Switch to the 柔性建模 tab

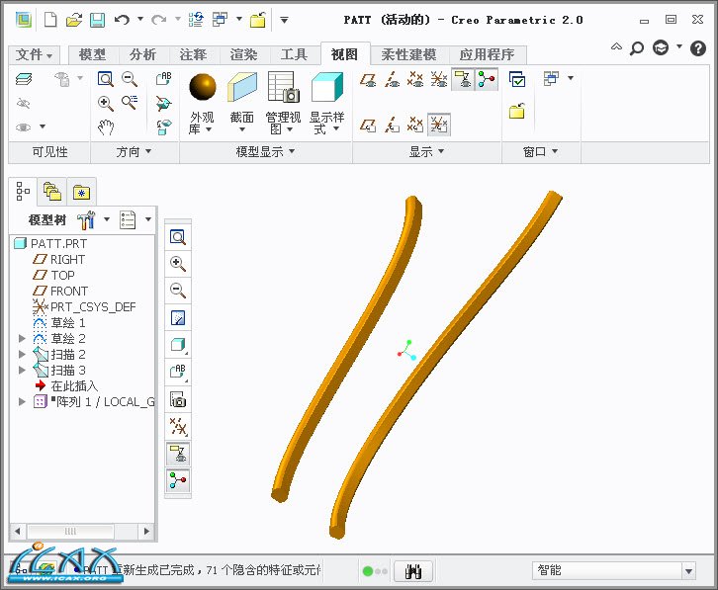pos(408,55)
